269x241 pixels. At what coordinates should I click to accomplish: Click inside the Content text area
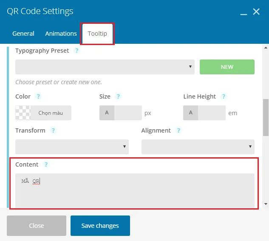(135, 190)
